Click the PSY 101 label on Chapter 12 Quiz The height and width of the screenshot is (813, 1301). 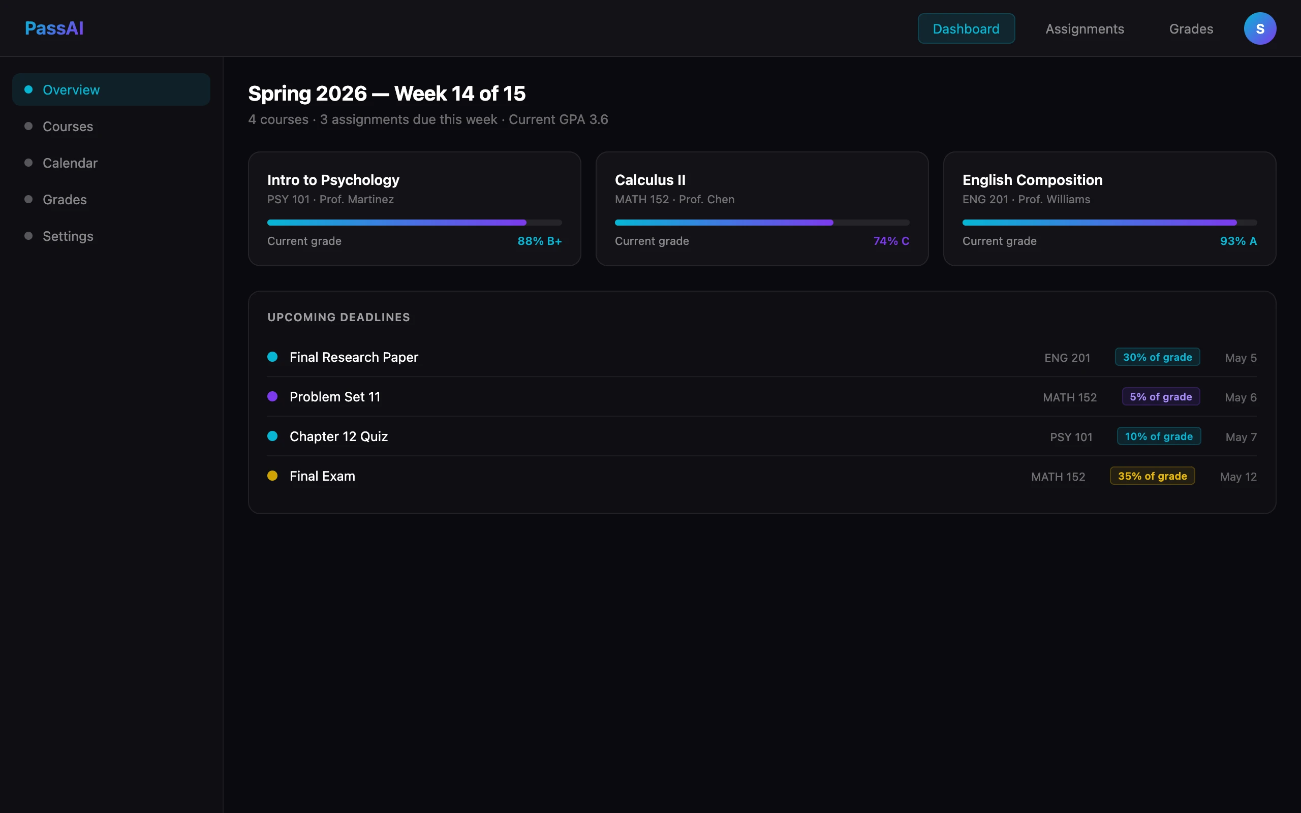tap(1071, 437)
